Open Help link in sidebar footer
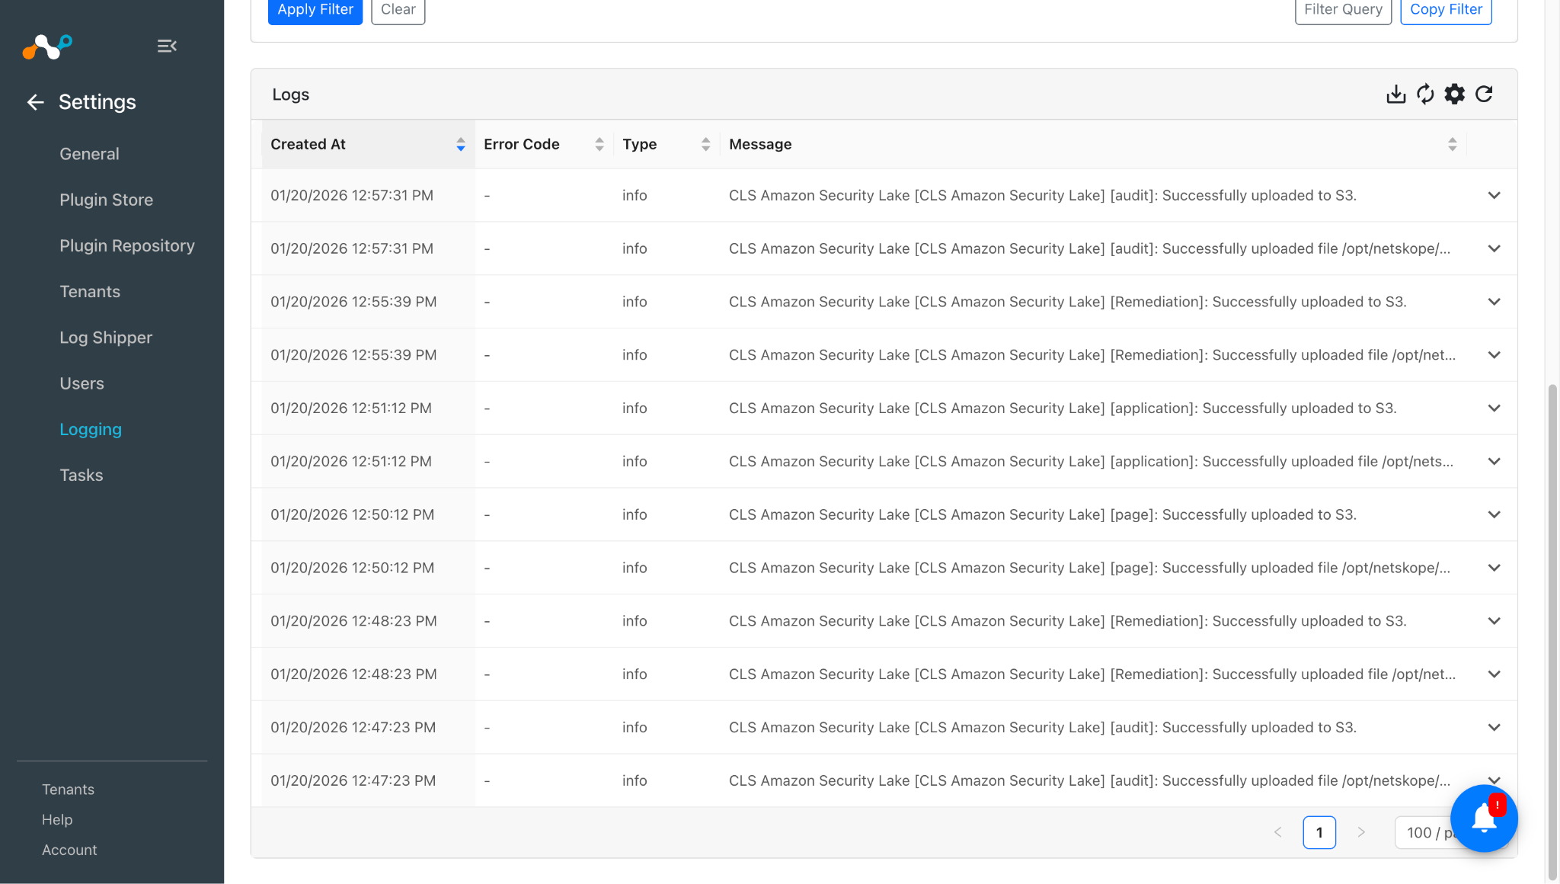Image resolution: width=1560 pixels, height=884 pixels. click(x=57, y=820)
